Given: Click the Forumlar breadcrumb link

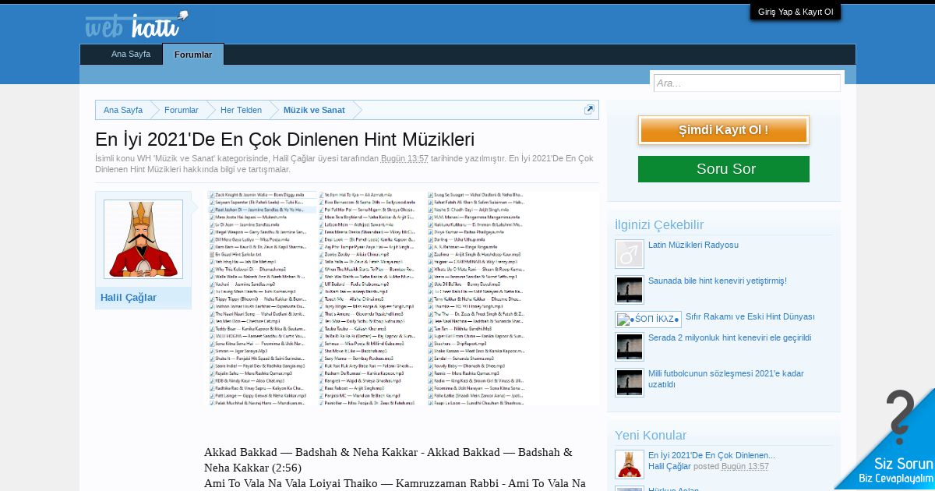Looking at the screenshot, I should tap(182, 110).
